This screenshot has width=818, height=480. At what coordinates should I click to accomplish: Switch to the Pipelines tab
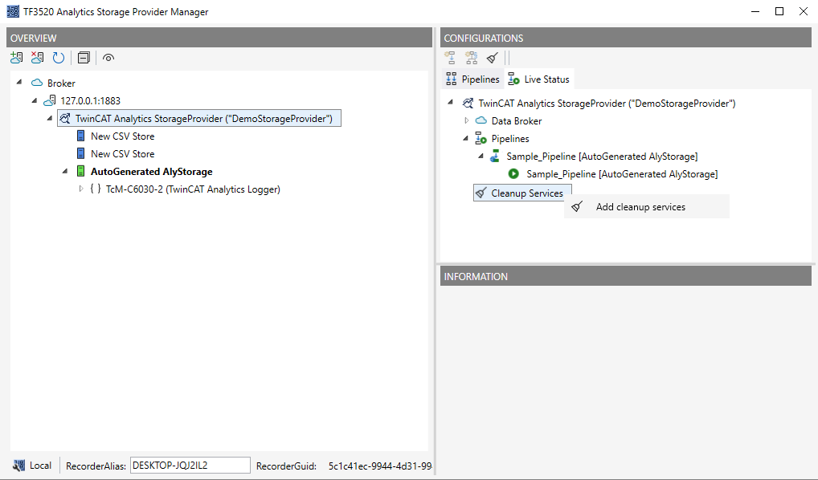[x=472, y=79]
